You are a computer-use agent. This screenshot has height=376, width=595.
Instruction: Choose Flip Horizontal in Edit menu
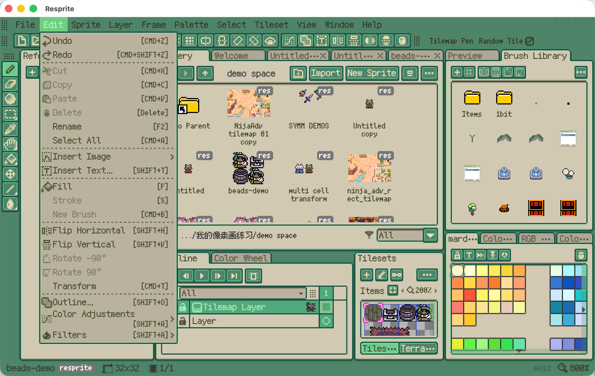click(108, 231)
